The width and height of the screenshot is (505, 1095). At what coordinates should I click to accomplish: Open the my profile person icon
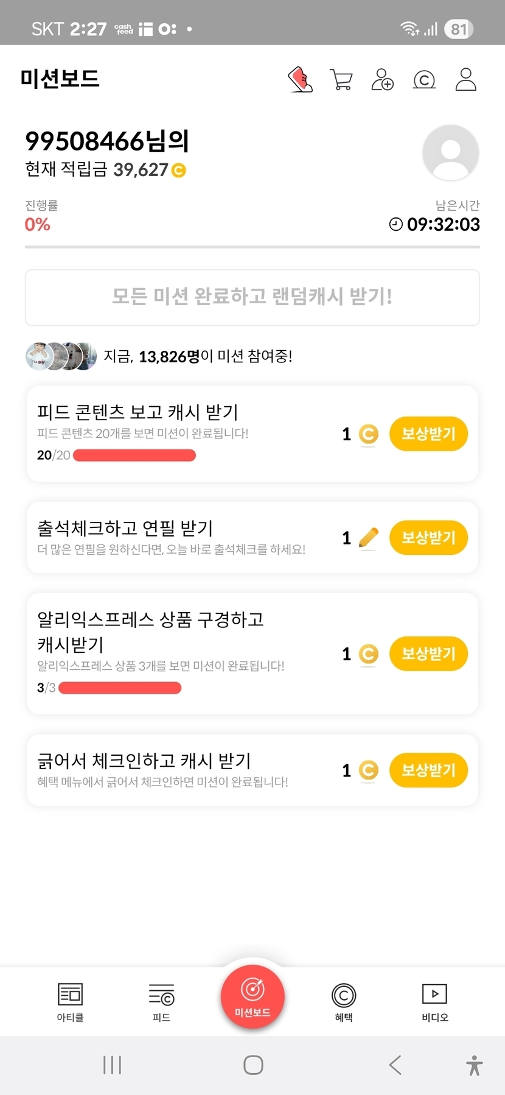tap(465, 80)
